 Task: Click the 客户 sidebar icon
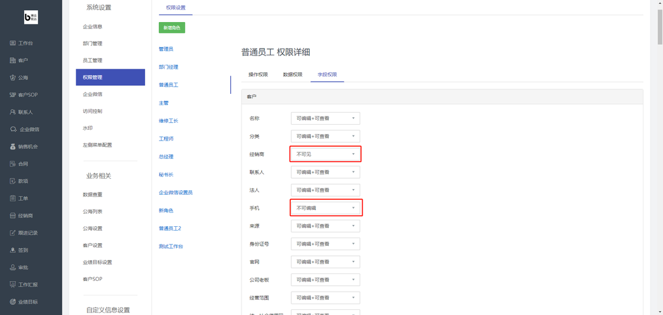pos(13,60)
